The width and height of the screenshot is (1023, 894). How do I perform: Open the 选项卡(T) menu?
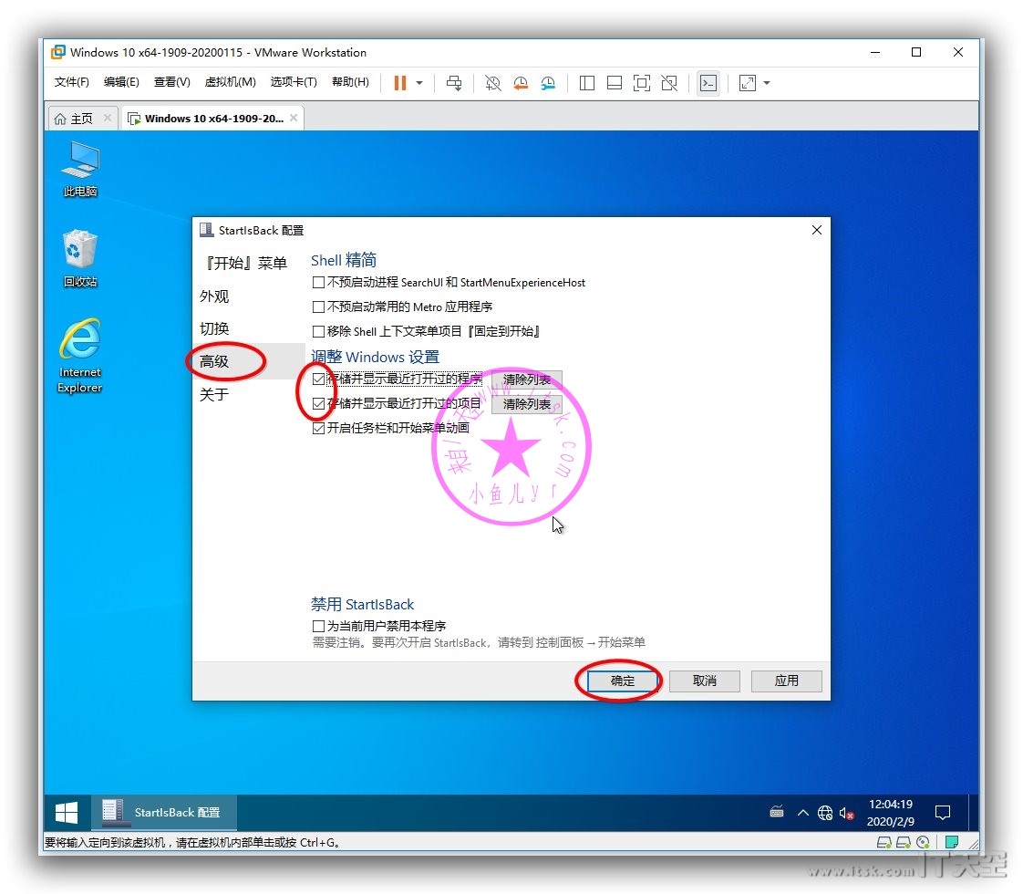coord(294,82)
